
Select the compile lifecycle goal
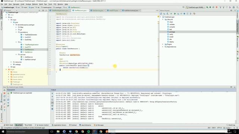[x=172, y=27]
